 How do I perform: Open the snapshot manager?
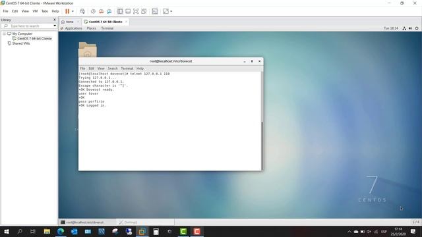point(109,11)
